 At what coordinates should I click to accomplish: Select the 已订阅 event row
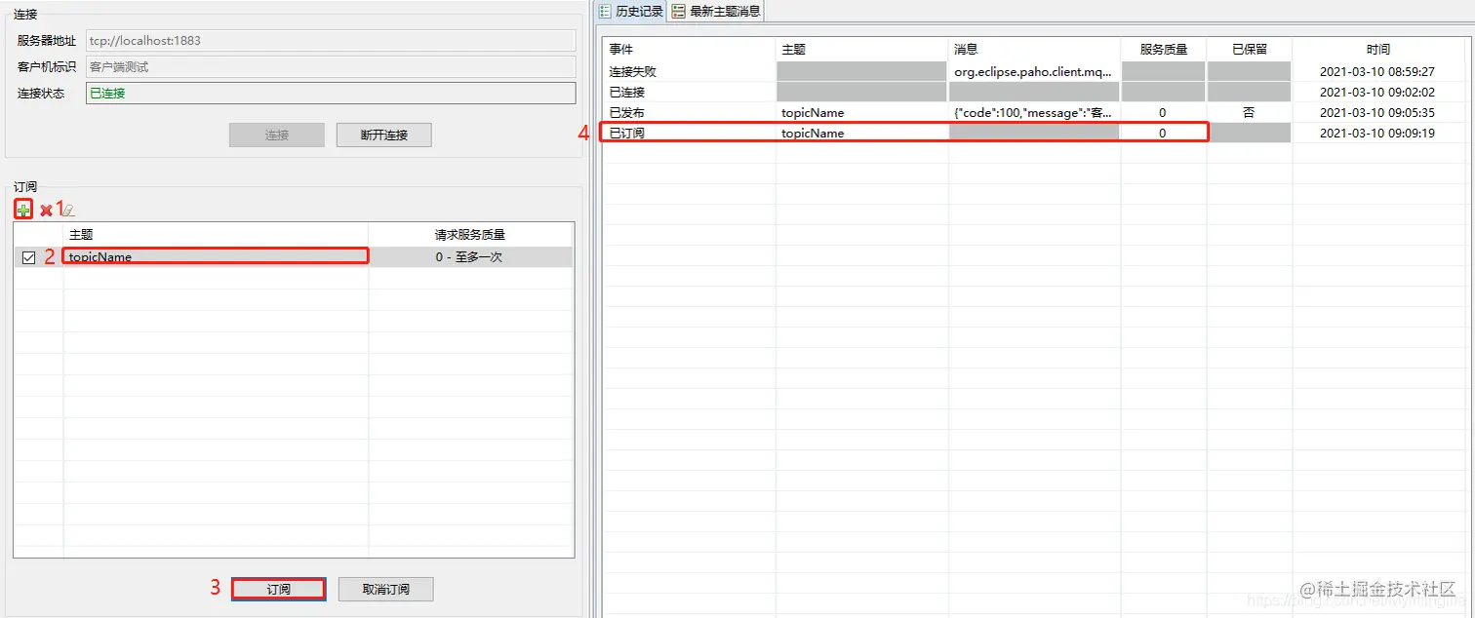[1033, 134]
